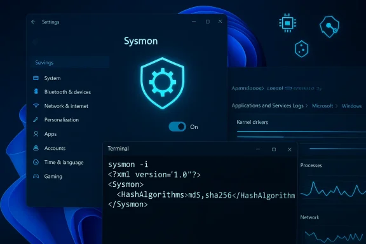
Task: Click the xml version line in Terminal
Action: (x=154, y=175)
